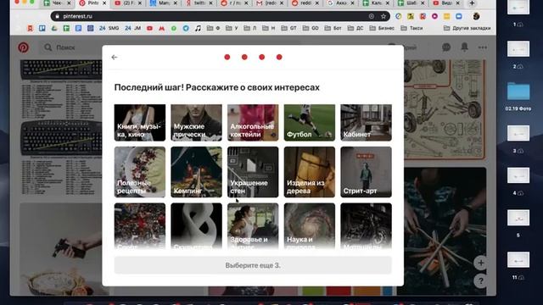543x305 pixels.
Task: Open the 'Бот' bookmarks folder
Action: 333,28
